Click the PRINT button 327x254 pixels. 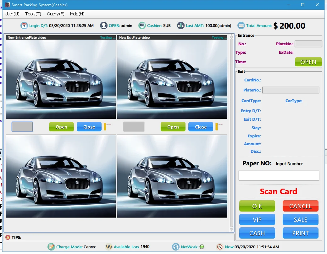300,233
